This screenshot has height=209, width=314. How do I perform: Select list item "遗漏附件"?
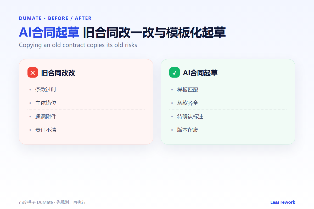pyautogui.click(x=46, y=117)
